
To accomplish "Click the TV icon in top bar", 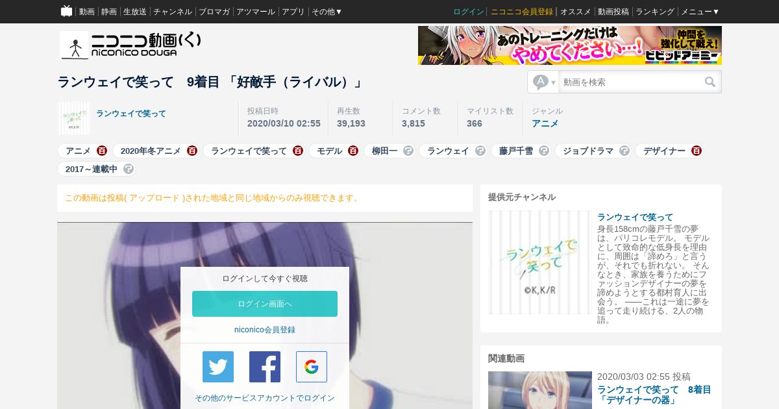I will 66,11.
